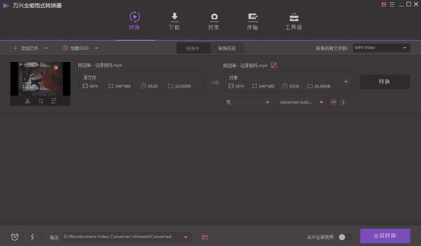This screenshot has width=421, height=246.
Task: Open the crop tool under video thumbnail
Action: (41, 101)
